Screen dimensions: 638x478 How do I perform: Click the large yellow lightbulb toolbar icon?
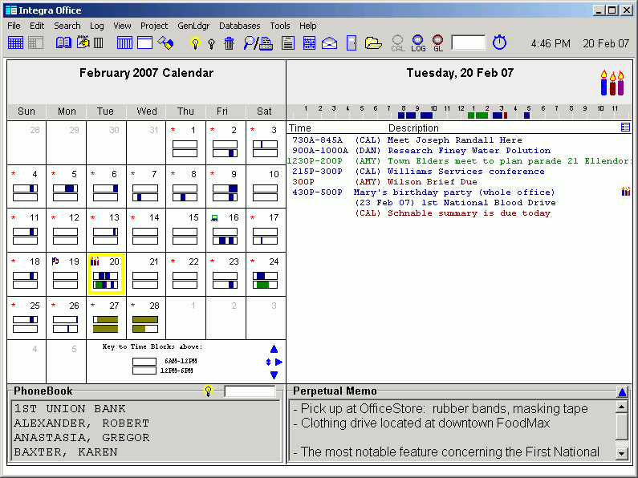click(196, 43)
